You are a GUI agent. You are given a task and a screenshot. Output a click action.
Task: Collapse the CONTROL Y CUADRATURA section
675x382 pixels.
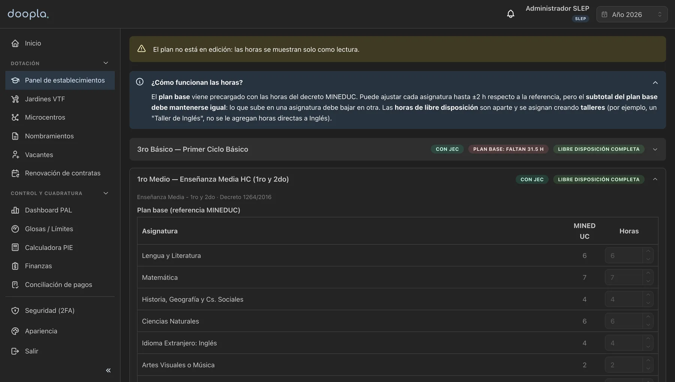[x=106, y=193]
